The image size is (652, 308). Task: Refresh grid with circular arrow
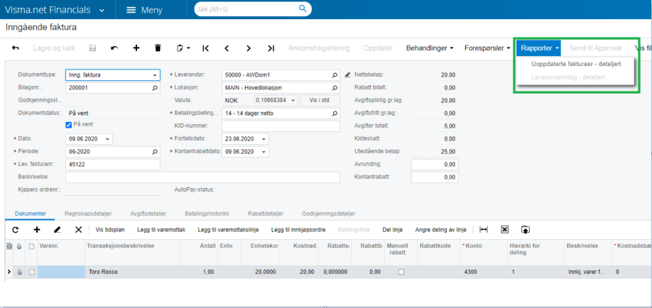click(16, 229)
